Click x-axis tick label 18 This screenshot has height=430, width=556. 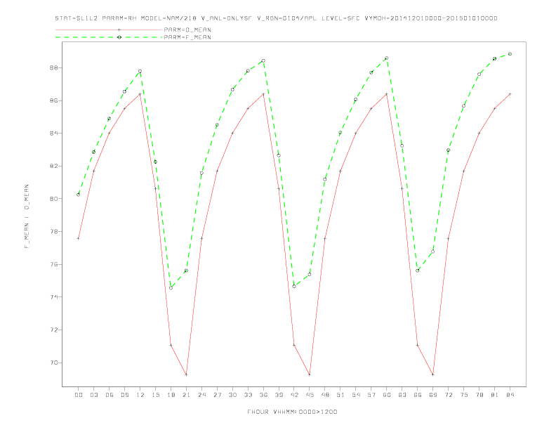[x=171, y=395]
